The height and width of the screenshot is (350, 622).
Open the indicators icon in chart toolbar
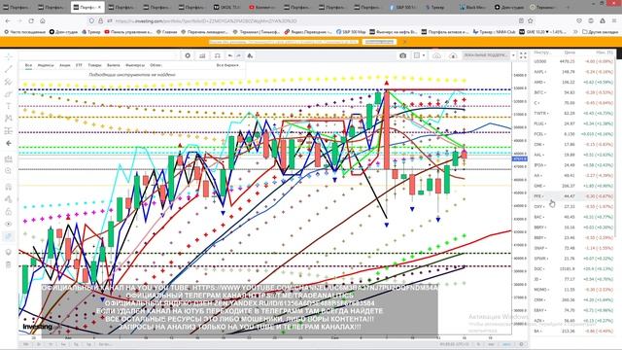202,56
